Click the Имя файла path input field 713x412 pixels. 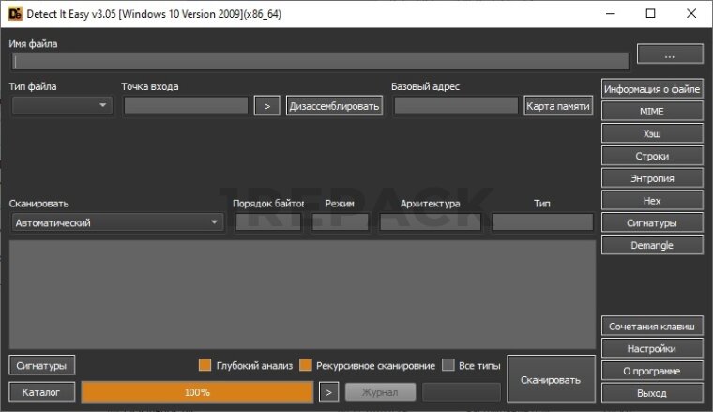(320, 62)
